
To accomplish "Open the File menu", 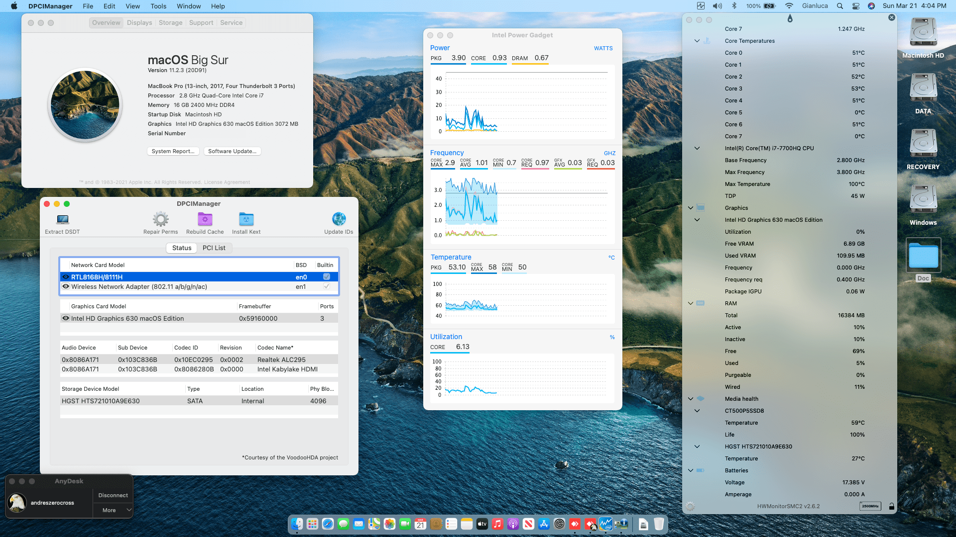I will pyautogui.click(x=88, y=6).
